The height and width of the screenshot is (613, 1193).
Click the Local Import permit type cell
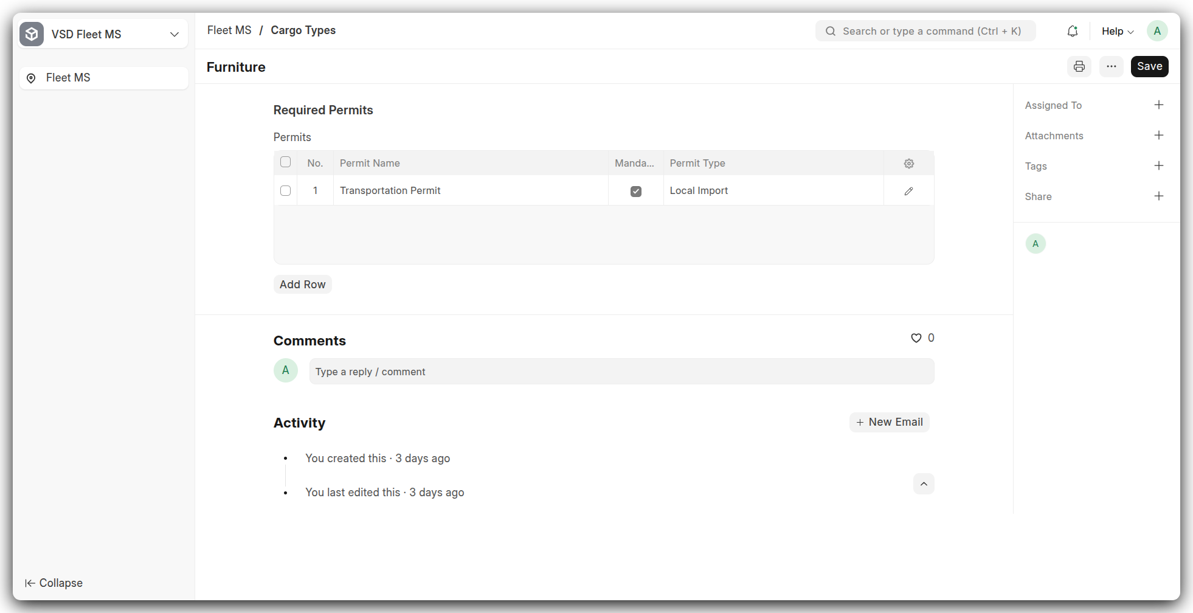[773, 191]
